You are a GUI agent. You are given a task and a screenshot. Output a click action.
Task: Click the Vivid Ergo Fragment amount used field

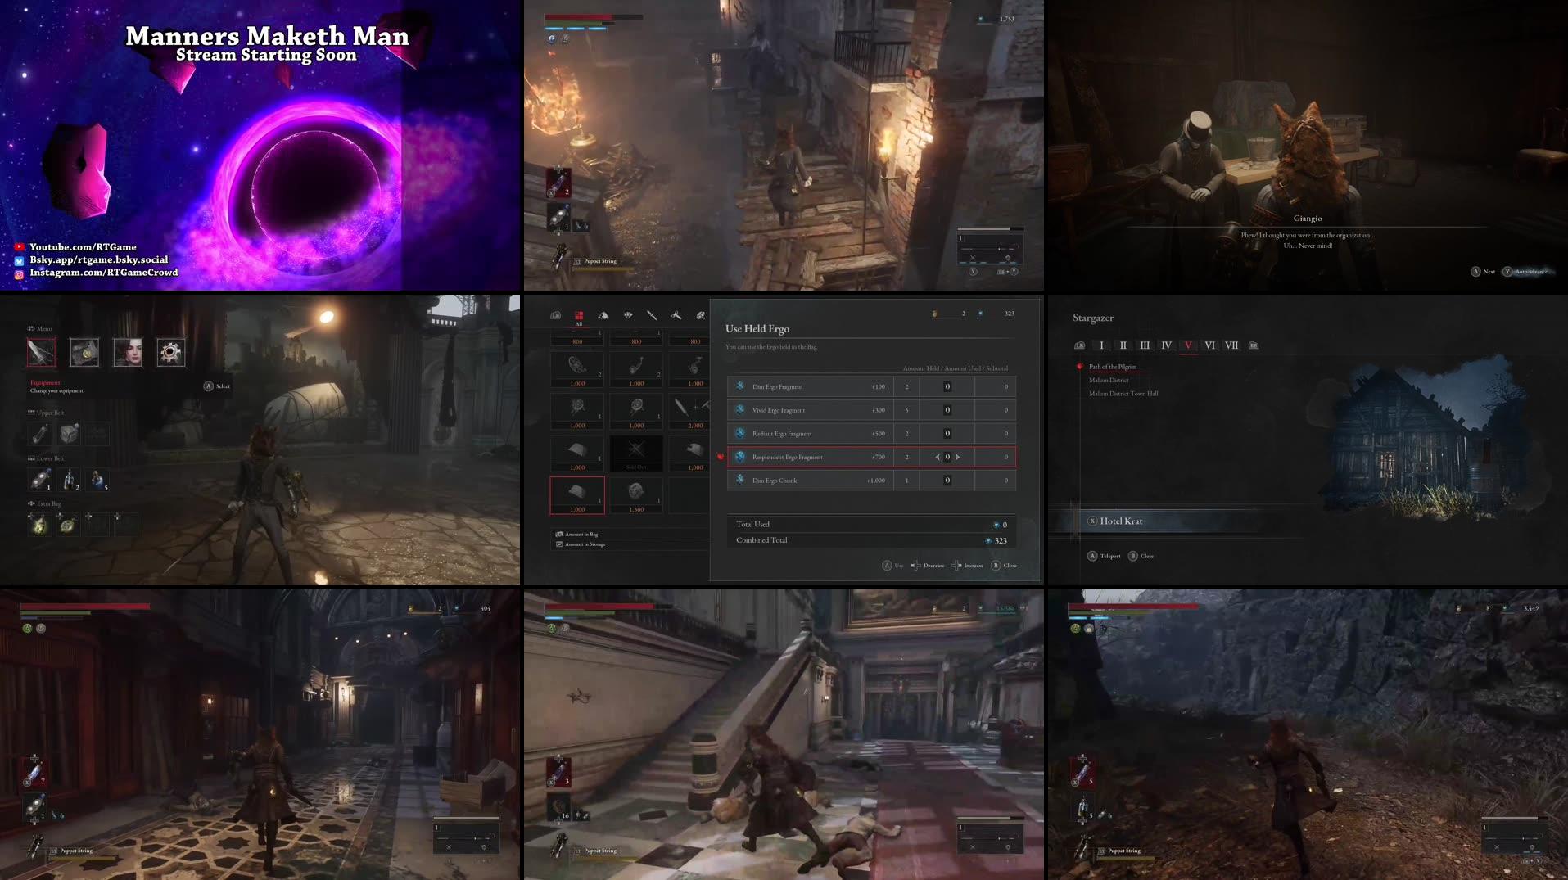[947, 410]
